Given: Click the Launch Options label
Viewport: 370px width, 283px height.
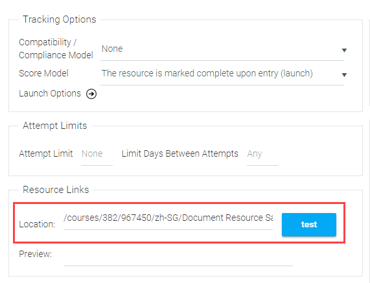Looking at the screenshot, I should click(x=50, y=93).
